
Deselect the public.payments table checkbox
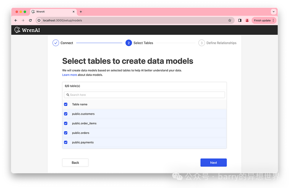click(x=66, y=142)
